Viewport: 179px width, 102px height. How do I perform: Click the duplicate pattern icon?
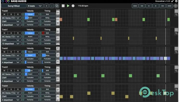57,6
